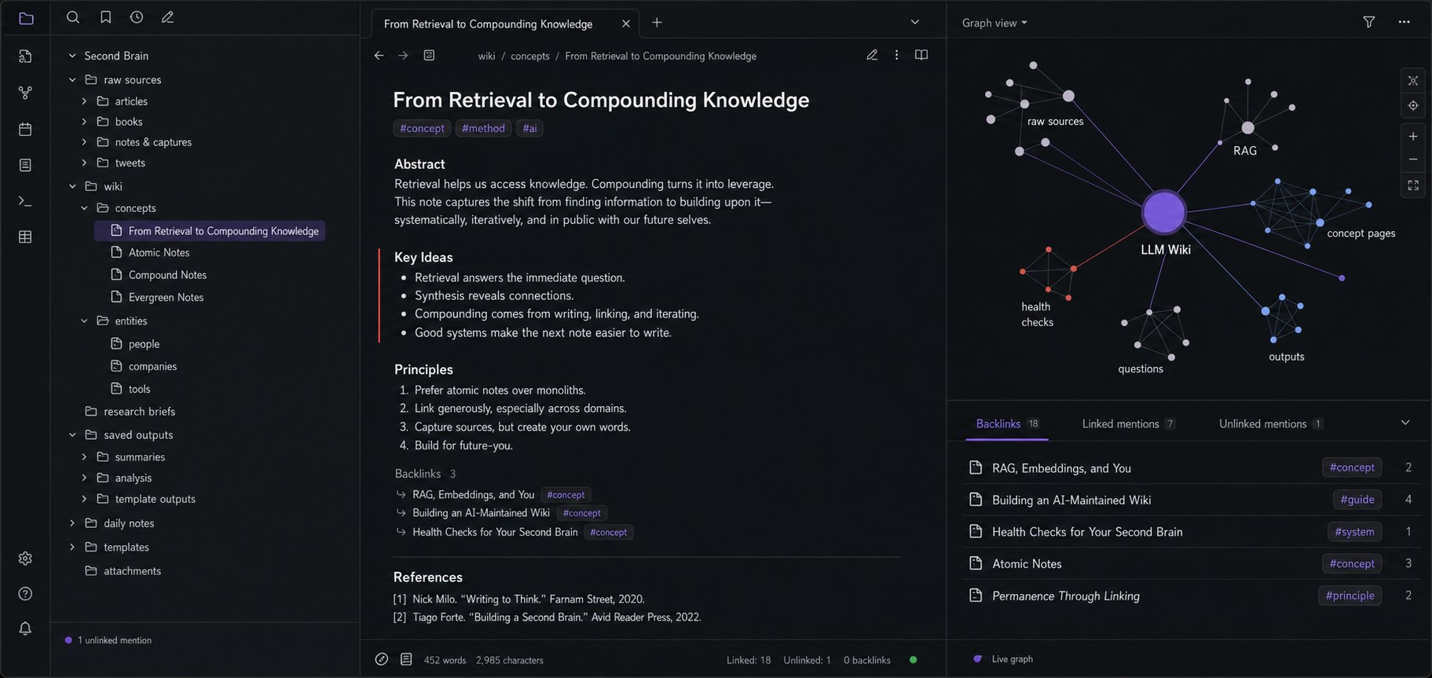Click the #method tag
1432x678 pixels.
[483, 128]
